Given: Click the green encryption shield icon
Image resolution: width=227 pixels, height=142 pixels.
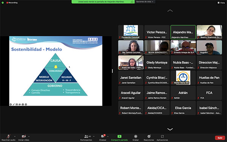Looking at the screenshot, I should (3, 3).
